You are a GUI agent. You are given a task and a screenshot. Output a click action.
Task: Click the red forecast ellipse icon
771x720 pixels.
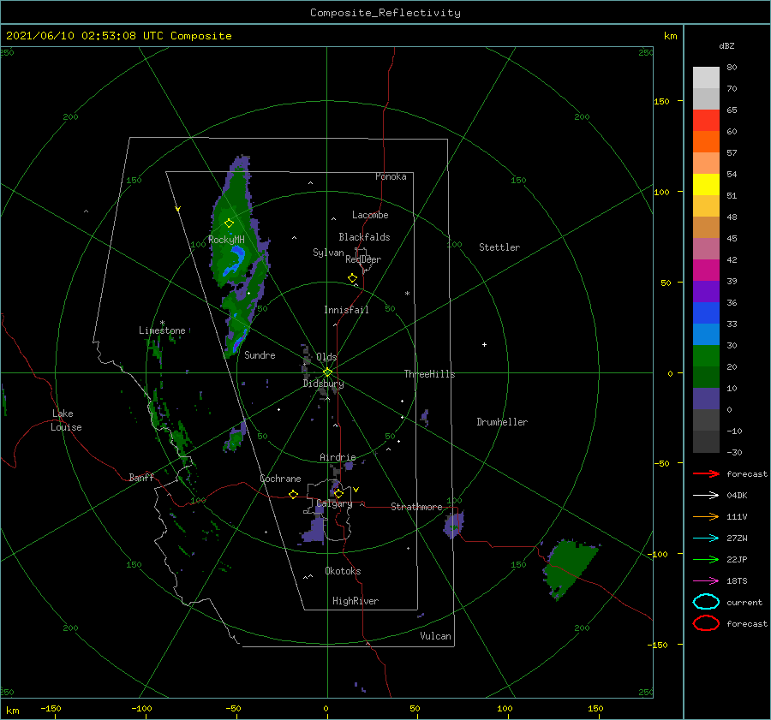point(706,623)
